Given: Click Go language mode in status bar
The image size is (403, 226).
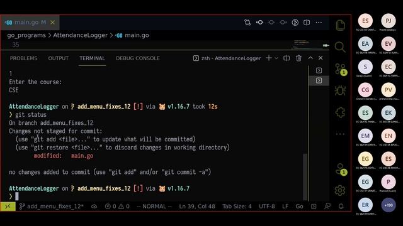Looking at the screenshot, I should [x=299, y=207].
